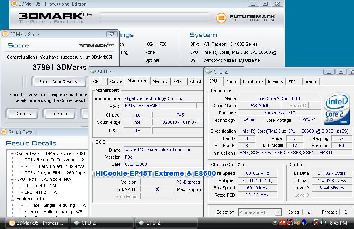This screenshot has width=354, height=229.
Task: Click the 3DMark05 title bar application icon
Action: [14, 4]
